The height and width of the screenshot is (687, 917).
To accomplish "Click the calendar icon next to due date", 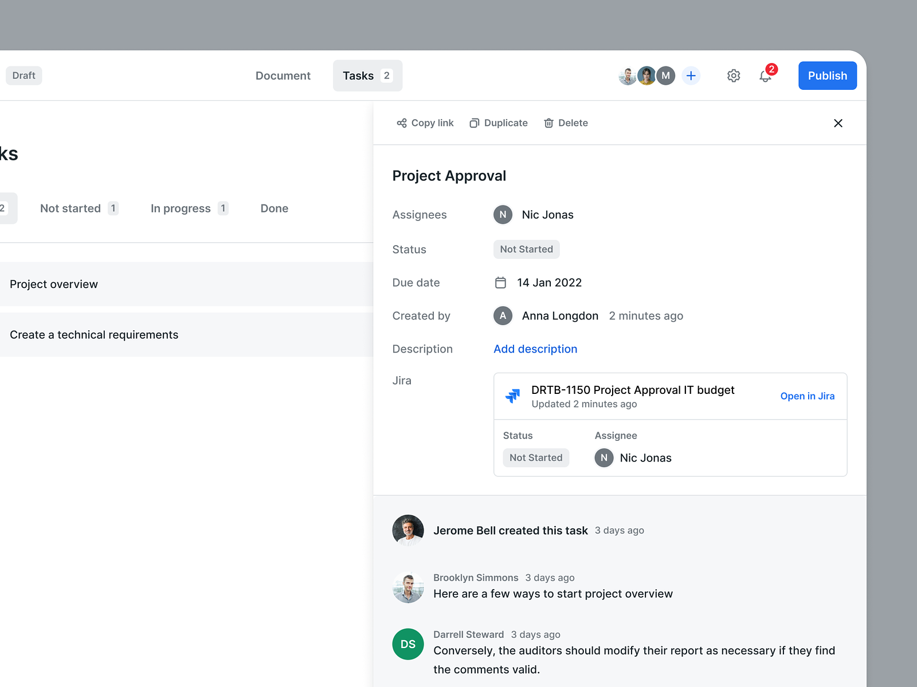I will tap(501, 282).
